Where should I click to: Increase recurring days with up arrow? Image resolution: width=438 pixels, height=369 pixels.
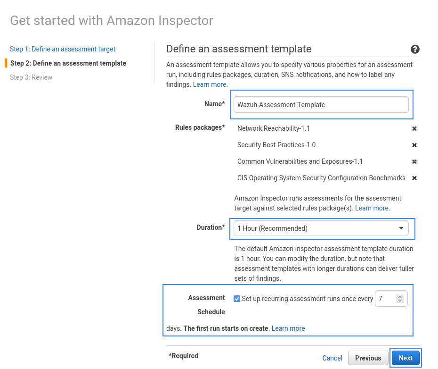[x=400, y=297]
